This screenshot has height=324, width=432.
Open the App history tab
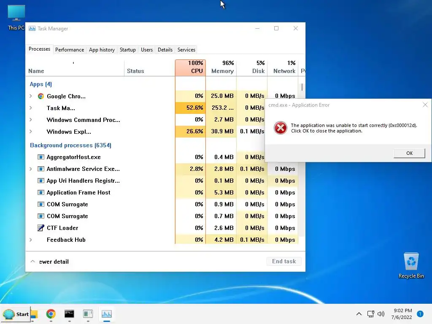tap(102, 50)
